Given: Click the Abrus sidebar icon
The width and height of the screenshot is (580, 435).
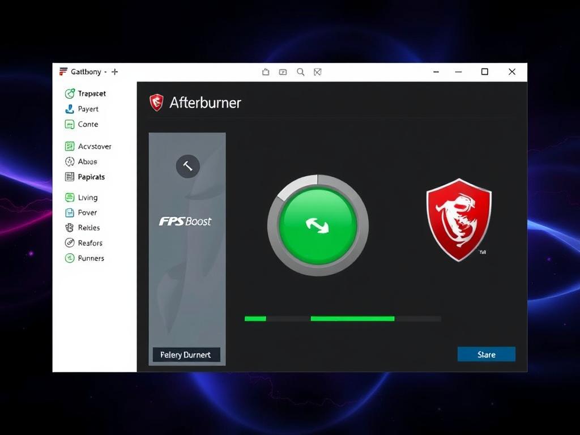Looking at the screenshot, I should 70,161.
